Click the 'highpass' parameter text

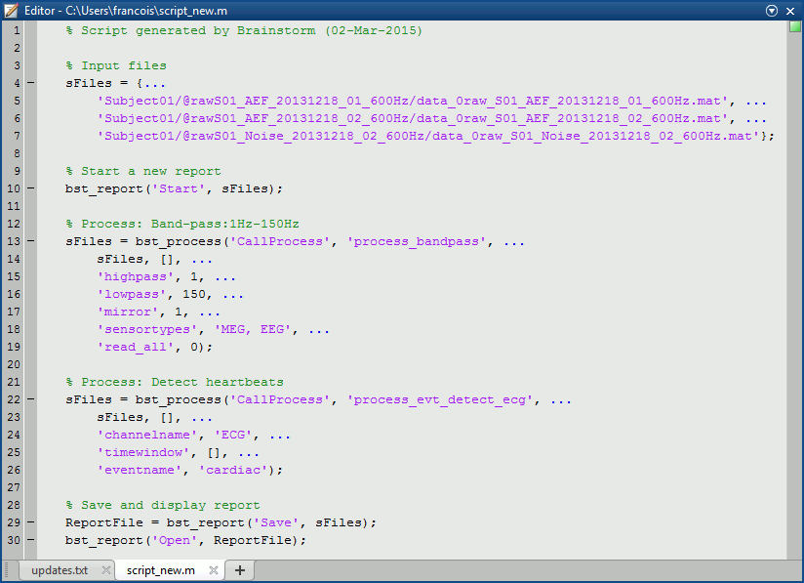tap(128, 277)
